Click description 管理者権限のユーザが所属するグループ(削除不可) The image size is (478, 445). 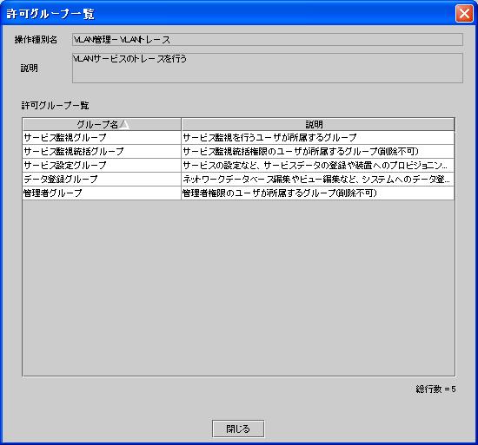pyautogui.click(x=280, y=193)
